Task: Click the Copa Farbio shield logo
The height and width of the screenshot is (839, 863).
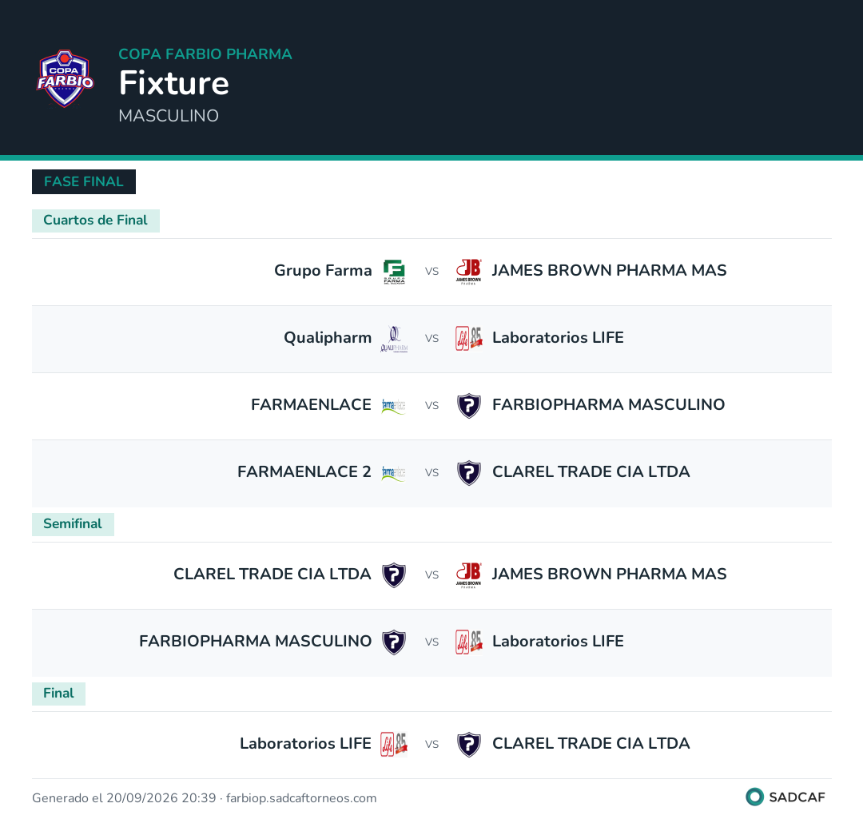Action: point(65,78)
